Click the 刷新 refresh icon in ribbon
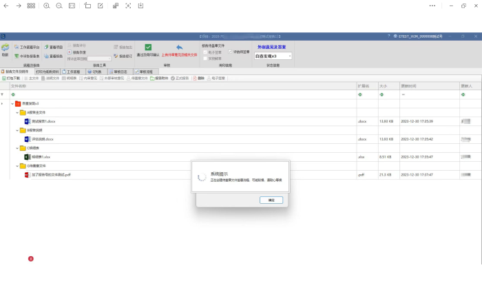The image size is (482, 283). (5, 48)
